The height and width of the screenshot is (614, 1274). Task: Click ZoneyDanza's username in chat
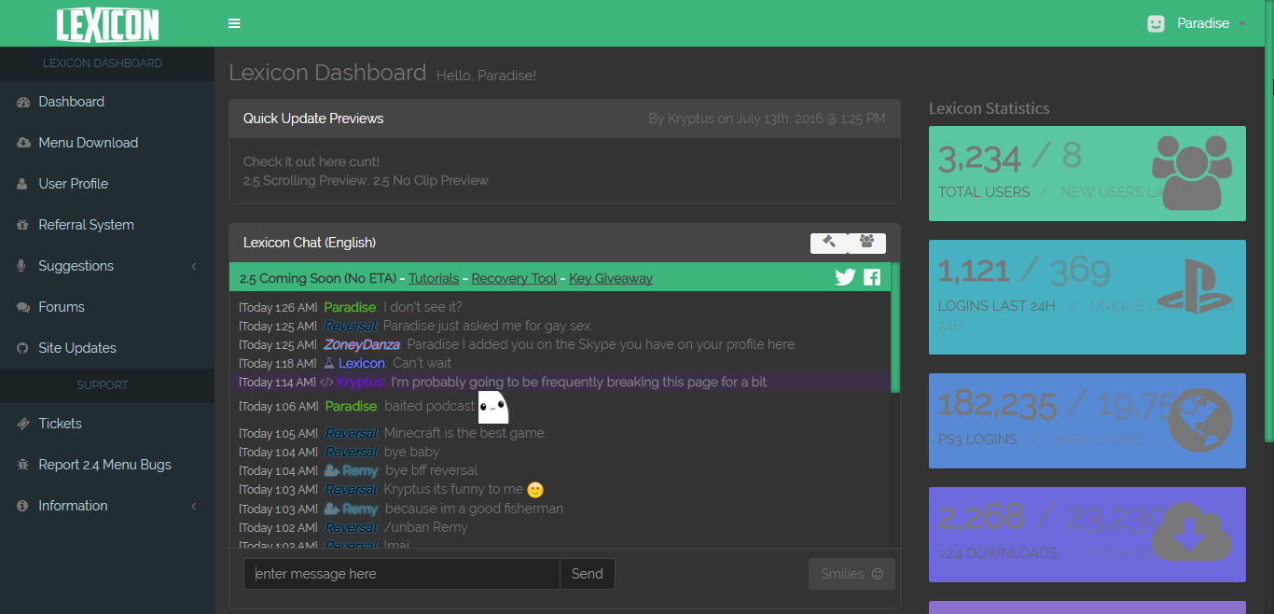coord(361,344)
